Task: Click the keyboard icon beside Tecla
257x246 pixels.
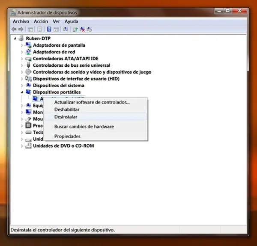Action: tap(28, 132)
